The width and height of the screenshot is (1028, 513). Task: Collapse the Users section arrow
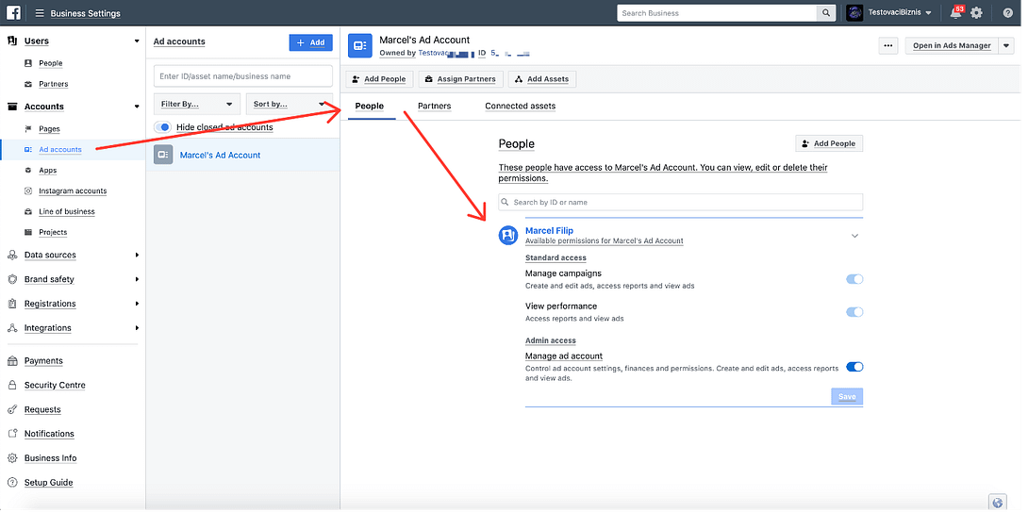click(137, 41)
